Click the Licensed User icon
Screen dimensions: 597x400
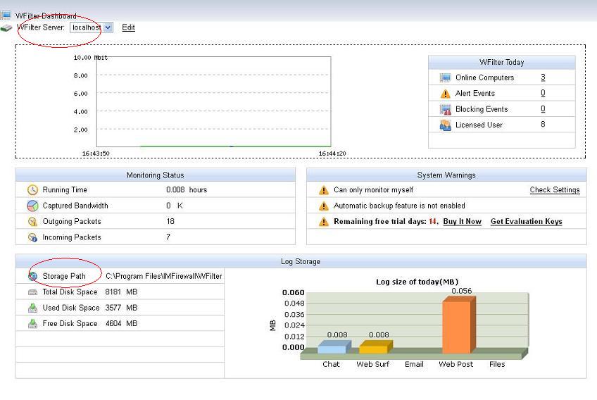click(445, 125)
